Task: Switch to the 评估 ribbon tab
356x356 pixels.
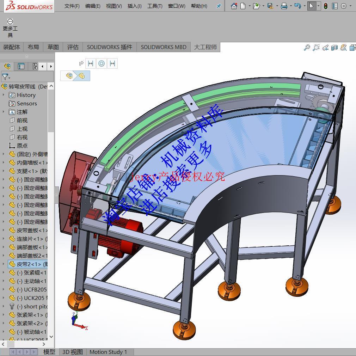Action: point(73,47)
